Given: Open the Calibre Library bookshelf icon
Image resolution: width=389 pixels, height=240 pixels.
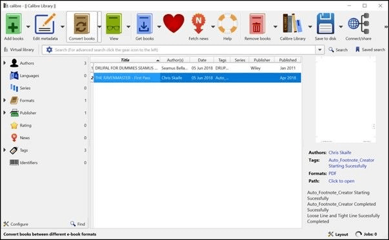Looking at the screenshot, I should tap(292, 24).
